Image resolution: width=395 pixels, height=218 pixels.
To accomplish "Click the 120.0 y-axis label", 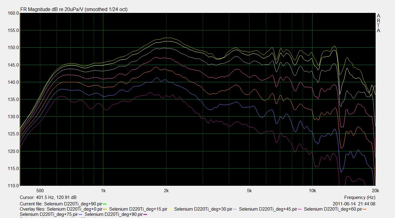I will (13, 151).
